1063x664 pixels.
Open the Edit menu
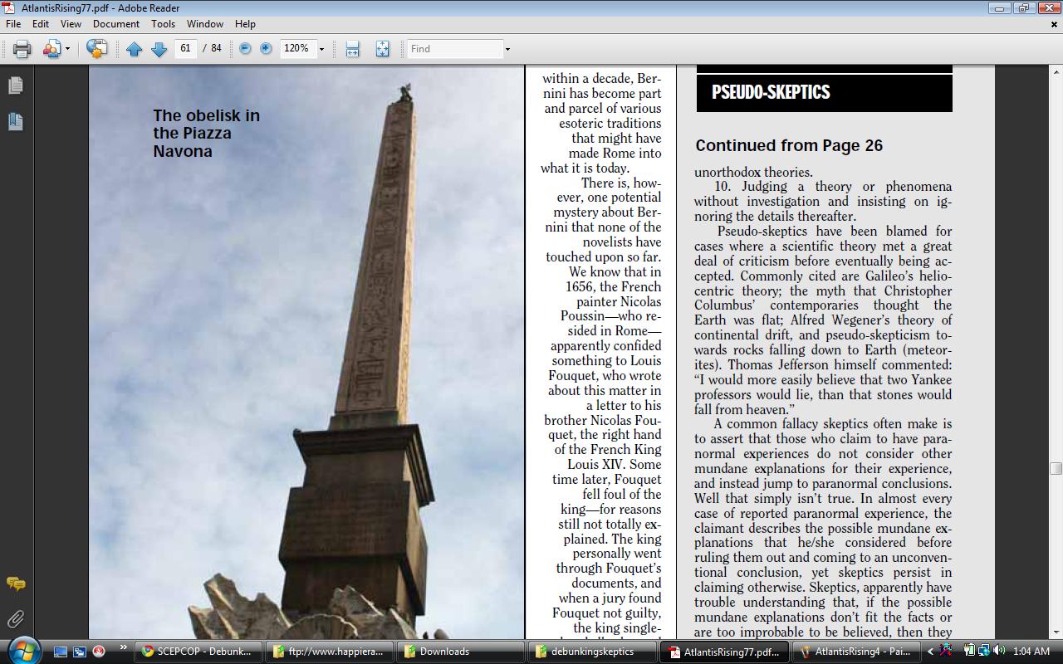coord(40,24)
